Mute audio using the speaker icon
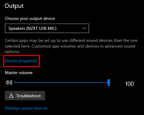The image size is (144, 115). coord(9,82)
